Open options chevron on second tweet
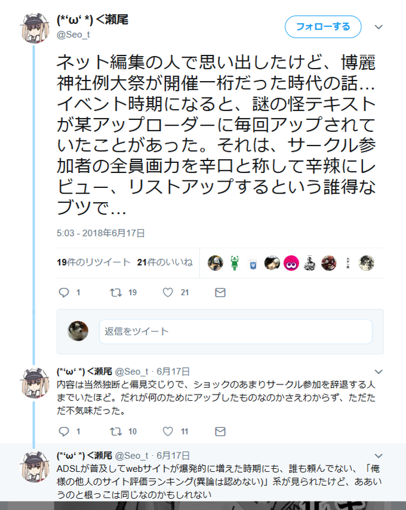The image size is (406, 510). coord(379,371)
